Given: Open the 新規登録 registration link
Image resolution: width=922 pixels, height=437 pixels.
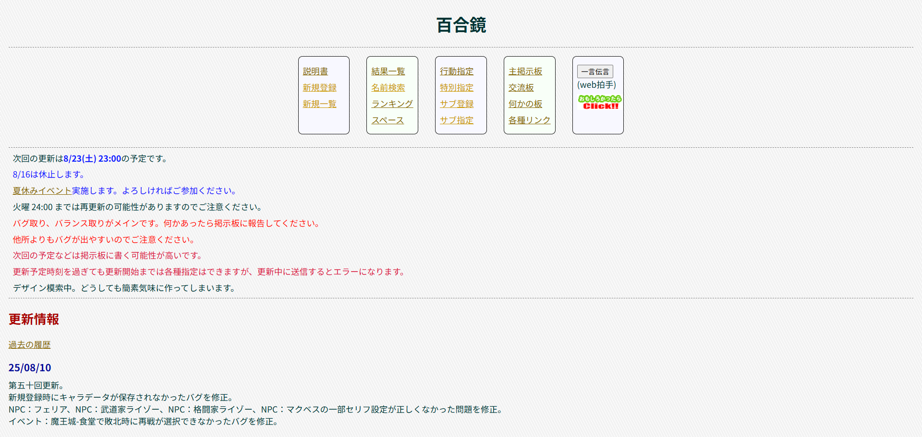Looking at the screenshot, I should tap(319, 88).
